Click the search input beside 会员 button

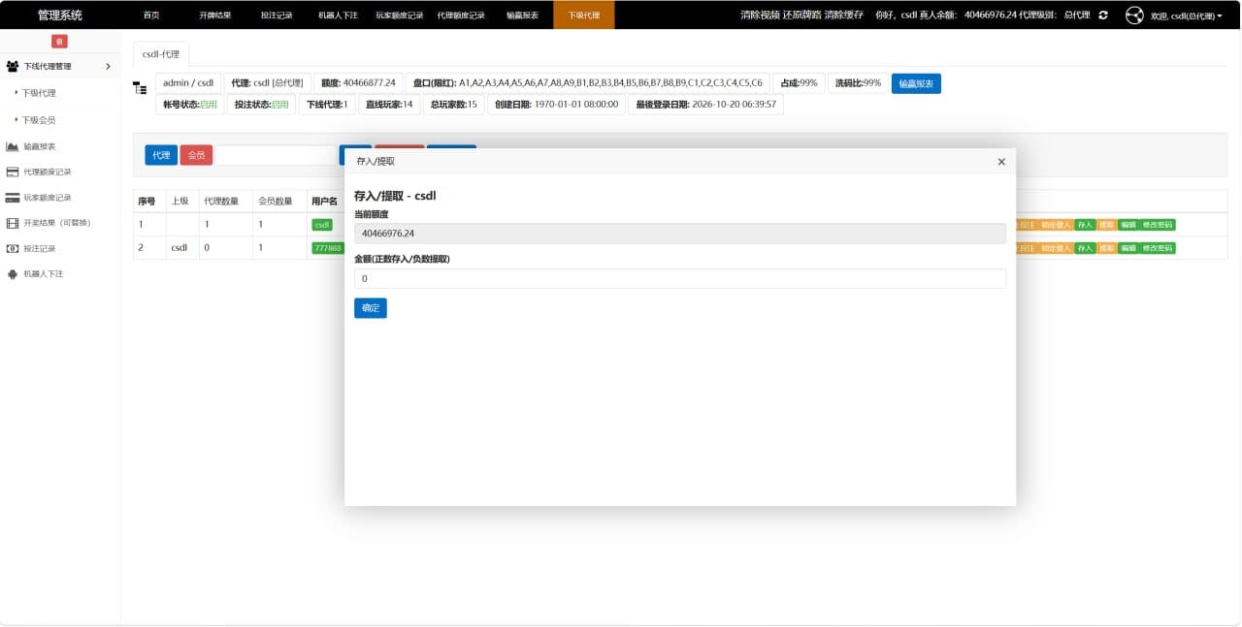[x=275, y=155]
